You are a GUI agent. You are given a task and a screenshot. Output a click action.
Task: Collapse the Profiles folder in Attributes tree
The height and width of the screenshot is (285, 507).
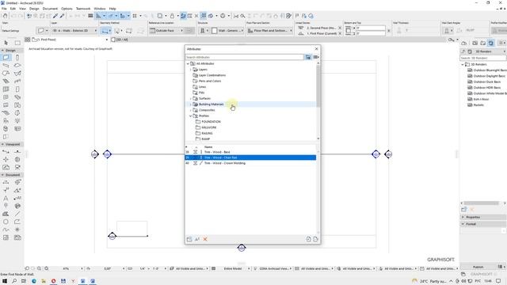pyautogui.click(x=191, y=116)
